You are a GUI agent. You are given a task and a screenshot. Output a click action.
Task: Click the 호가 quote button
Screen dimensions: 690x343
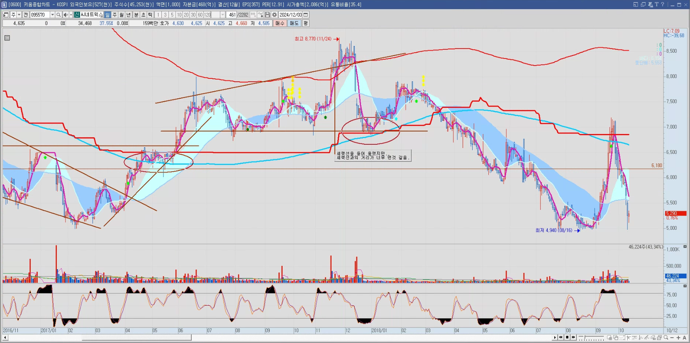pos(164,23)
